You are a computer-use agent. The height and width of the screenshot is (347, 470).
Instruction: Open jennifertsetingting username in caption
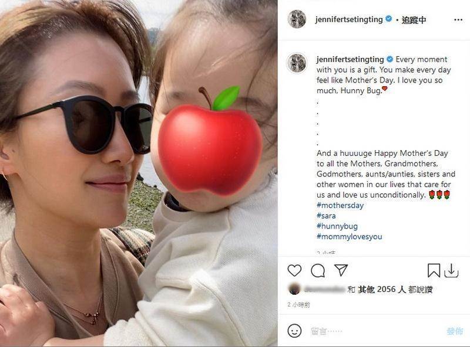tap(350, 60)
